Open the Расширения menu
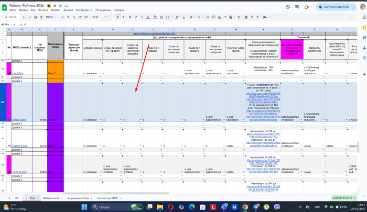Image resolution: width=367 pixels, height=212 pixels. 103,10
